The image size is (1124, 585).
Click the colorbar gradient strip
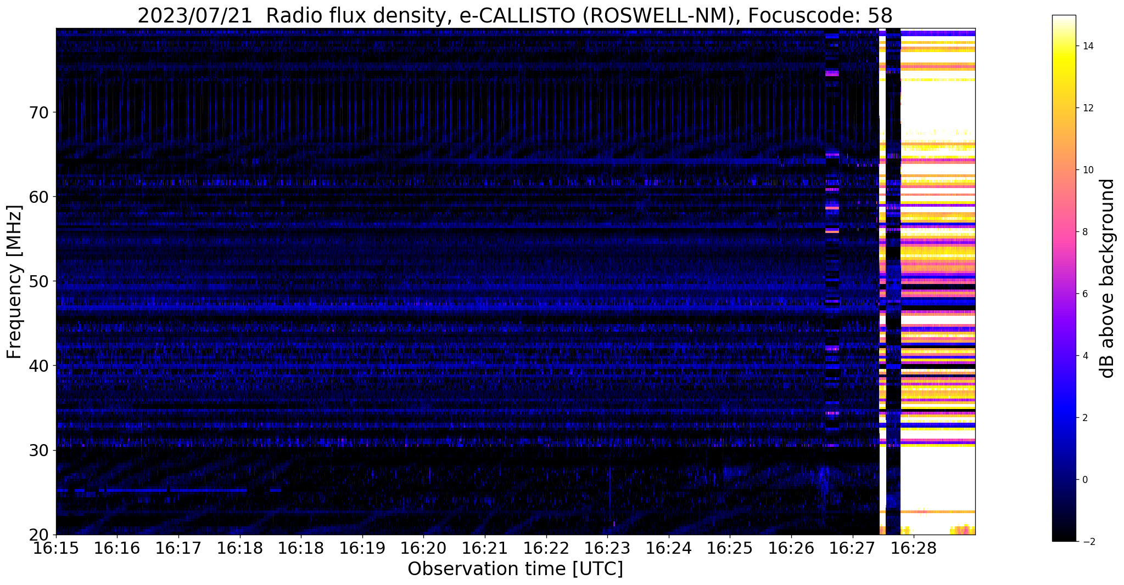coord(1064,278)
